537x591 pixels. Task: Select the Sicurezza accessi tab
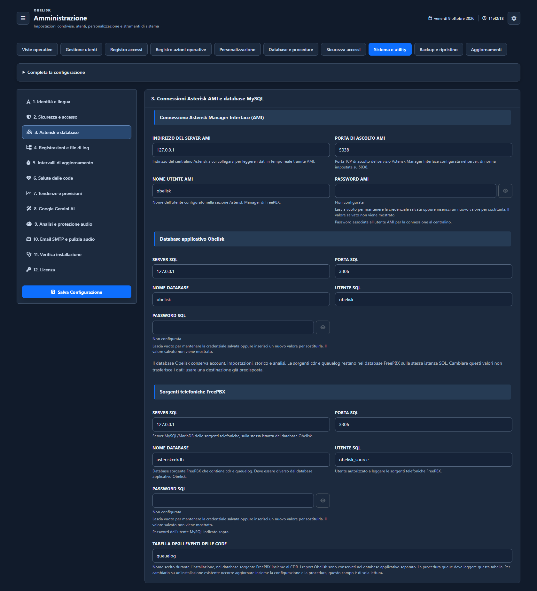click(343, 50)
